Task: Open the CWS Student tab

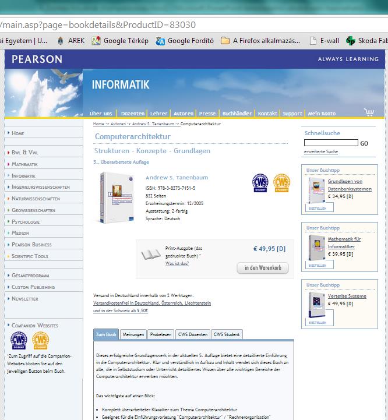Action: click(x=227, y=334)
